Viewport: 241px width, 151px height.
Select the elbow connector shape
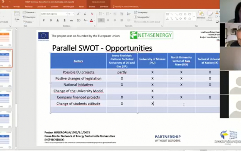(x=172, y=19)
